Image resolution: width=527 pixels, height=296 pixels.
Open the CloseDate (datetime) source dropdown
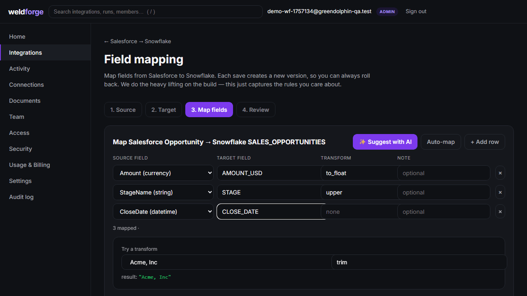coord(163,212)
